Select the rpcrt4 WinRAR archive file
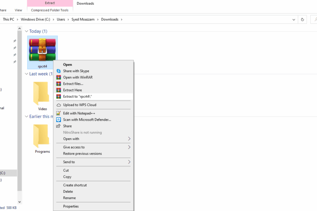This screenshot has height=211, width=317. click(x=42, y=52)
